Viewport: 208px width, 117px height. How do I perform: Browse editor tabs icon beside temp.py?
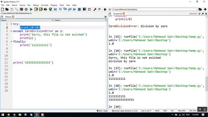tap(2, 17)
